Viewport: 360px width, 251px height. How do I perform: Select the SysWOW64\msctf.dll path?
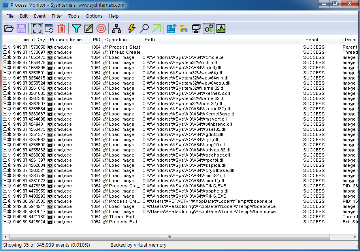pyautogui.click(x=183, y=181)
